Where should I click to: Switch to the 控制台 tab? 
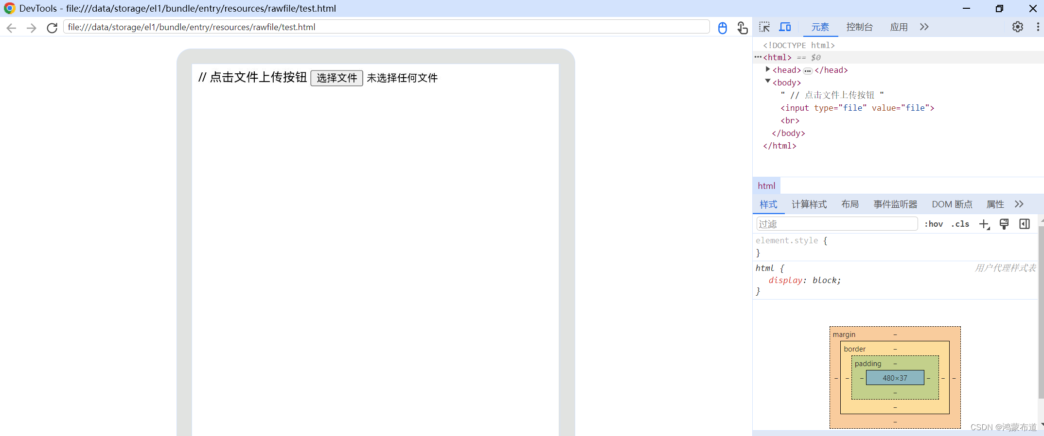point(859,27)
